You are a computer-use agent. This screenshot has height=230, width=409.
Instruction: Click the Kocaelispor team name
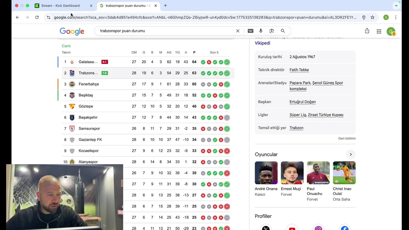(x=89, y=151)
